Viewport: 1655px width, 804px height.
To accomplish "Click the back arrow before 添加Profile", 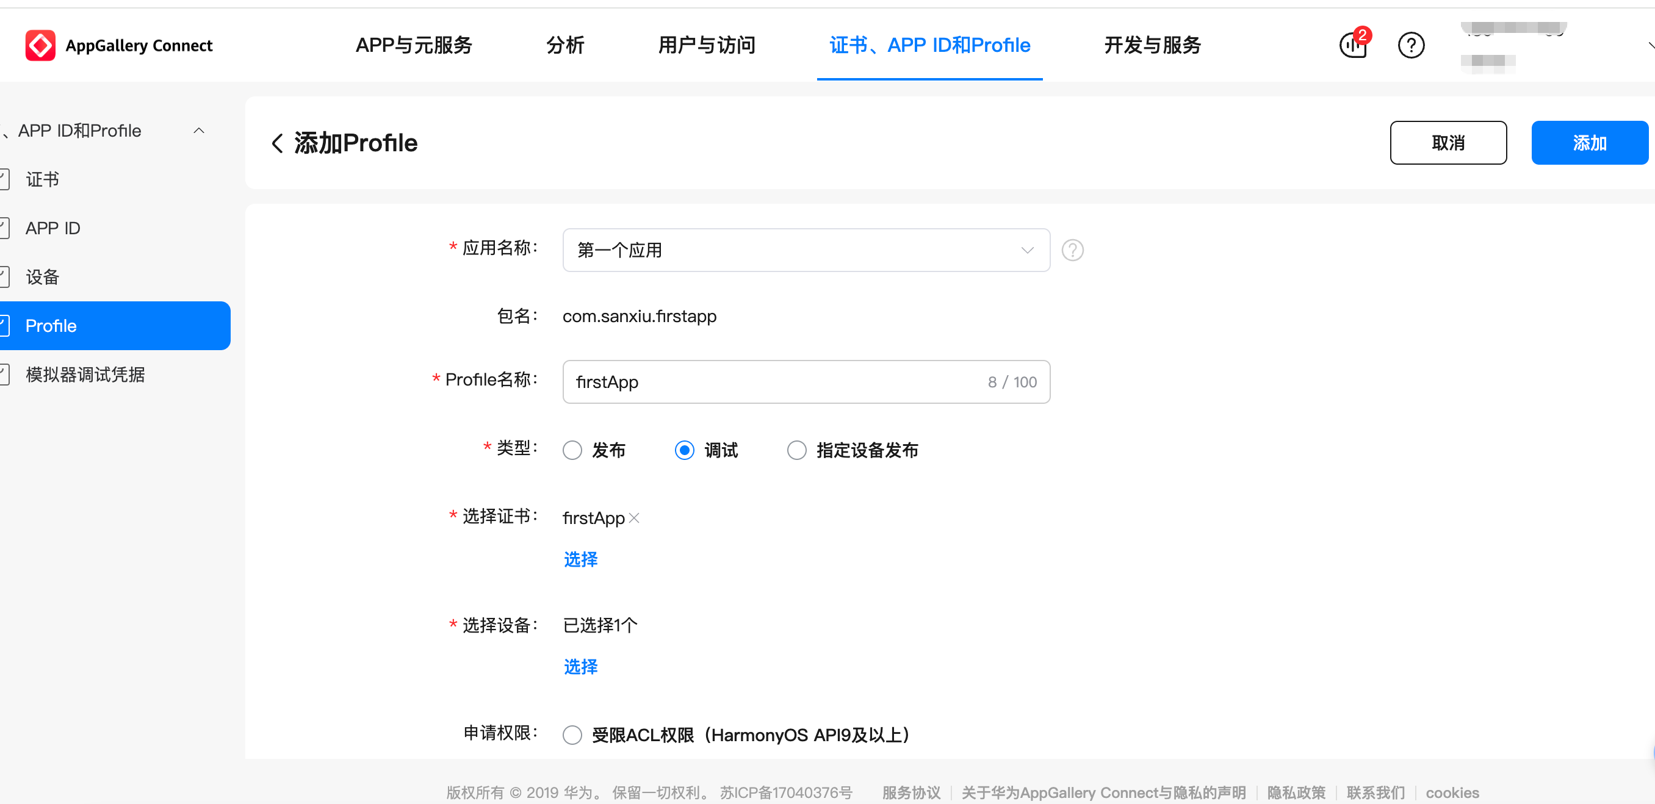I will pyautogui.click(x=277, y=143).
